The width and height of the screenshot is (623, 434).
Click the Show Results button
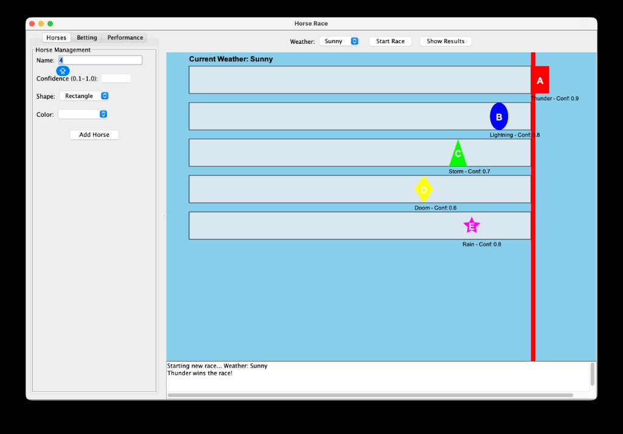[445, 41]
